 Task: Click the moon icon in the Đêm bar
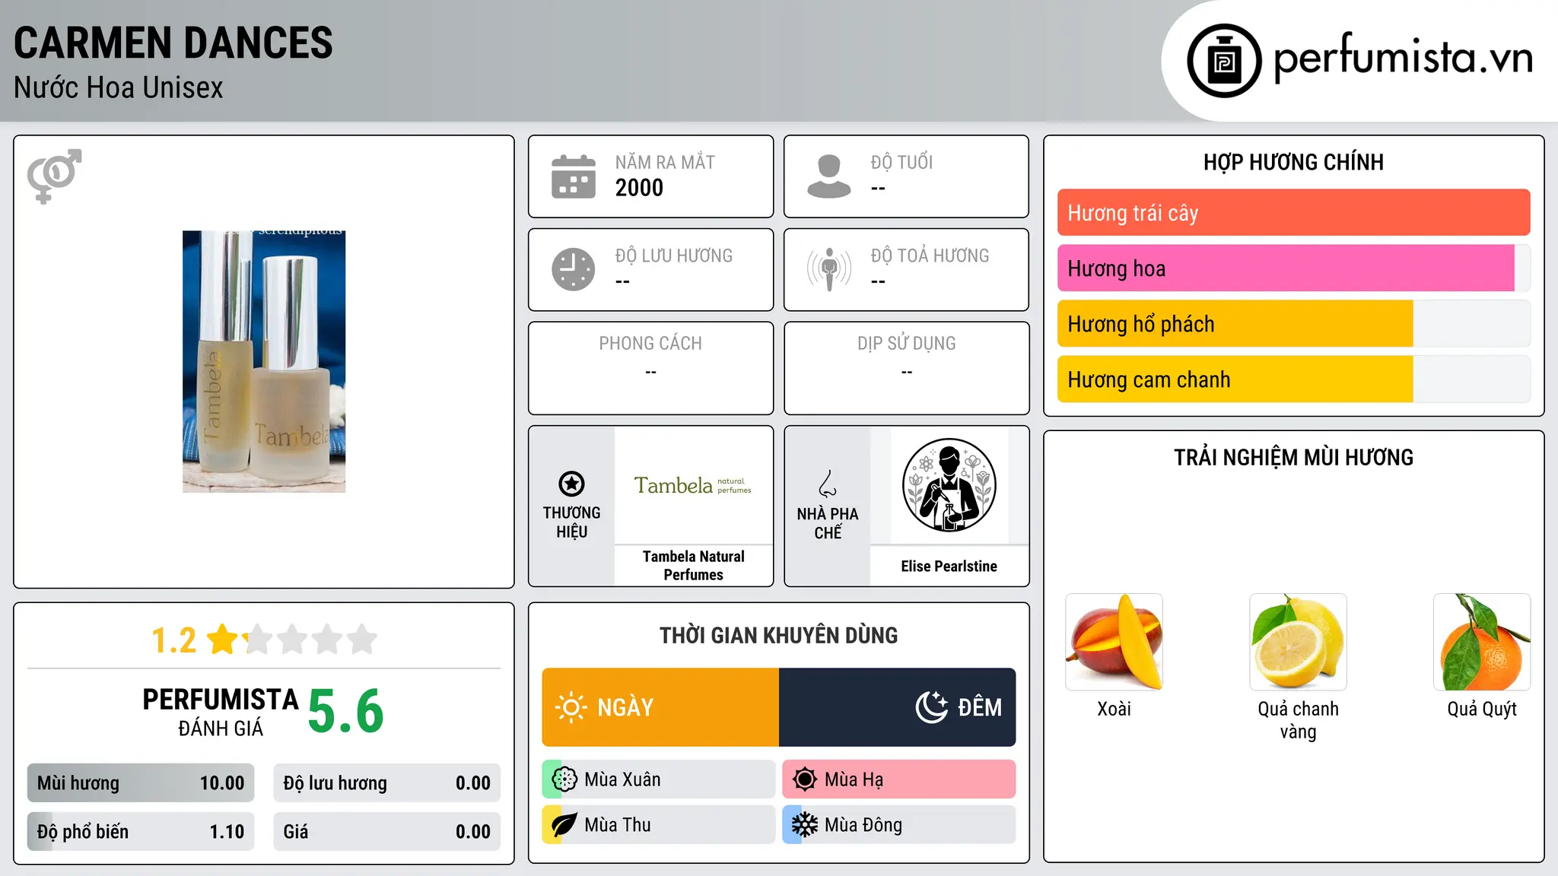coord(932,707)
